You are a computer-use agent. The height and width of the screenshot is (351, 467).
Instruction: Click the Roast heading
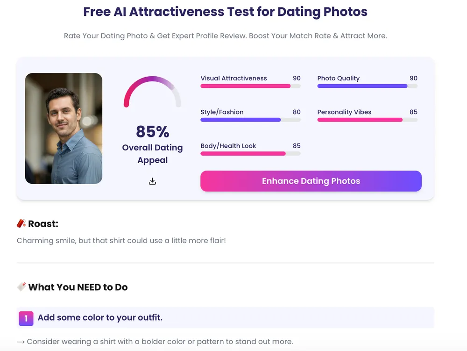point(43,224)
